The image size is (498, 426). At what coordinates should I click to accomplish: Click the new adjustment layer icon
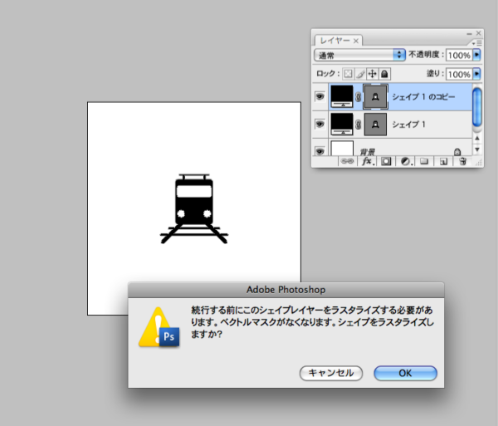(405, 161)
